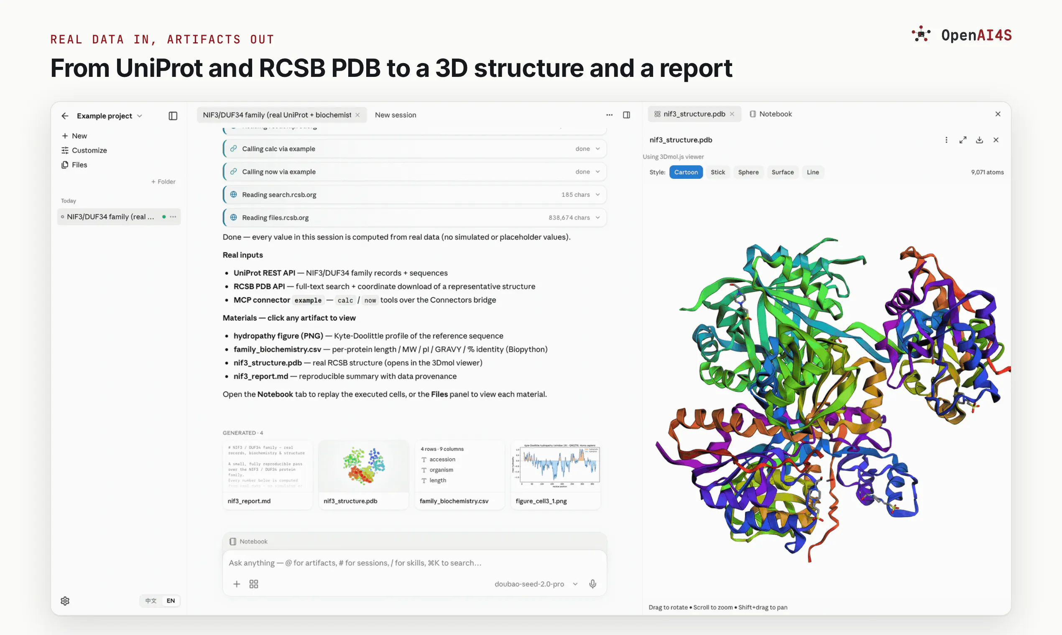Close the NIF3/DUF34 family session tab

click(357, 115)
